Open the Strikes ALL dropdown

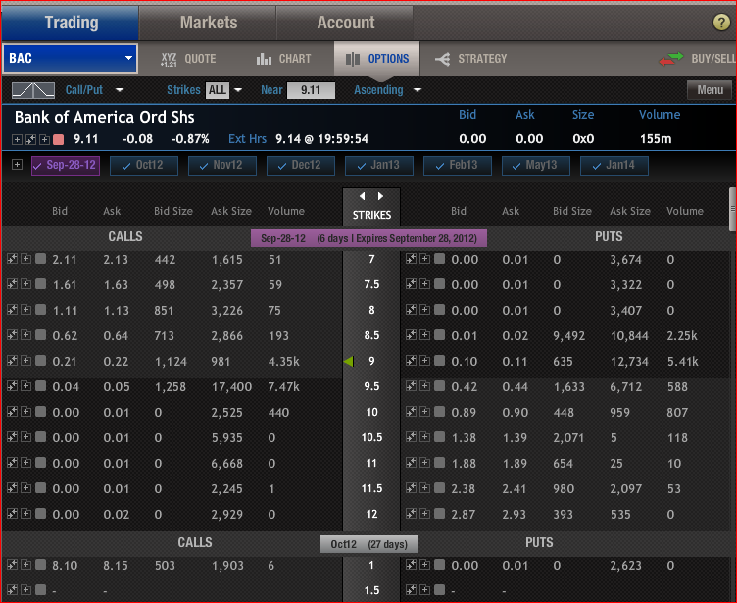[238, 90]
